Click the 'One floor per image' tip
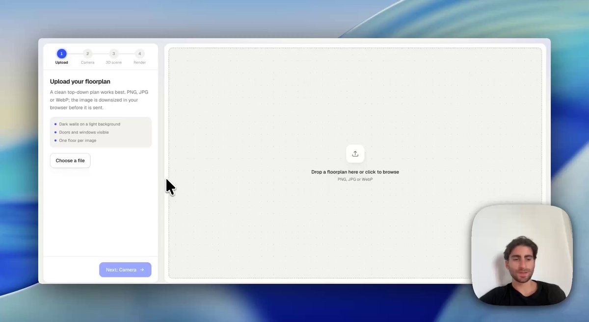The image size is (589, 322). click(x=78, y=141)
